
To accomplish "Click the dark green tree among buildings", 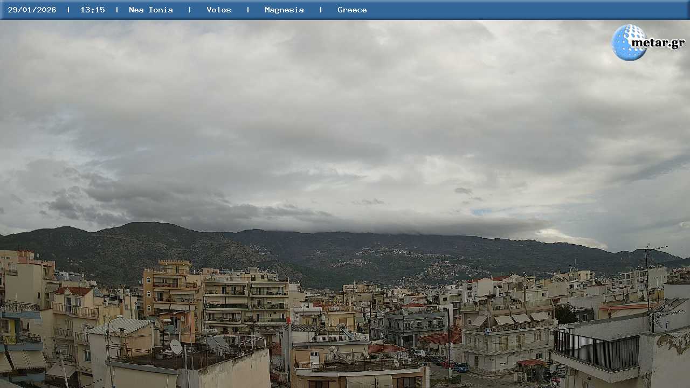I will (565, 314).
